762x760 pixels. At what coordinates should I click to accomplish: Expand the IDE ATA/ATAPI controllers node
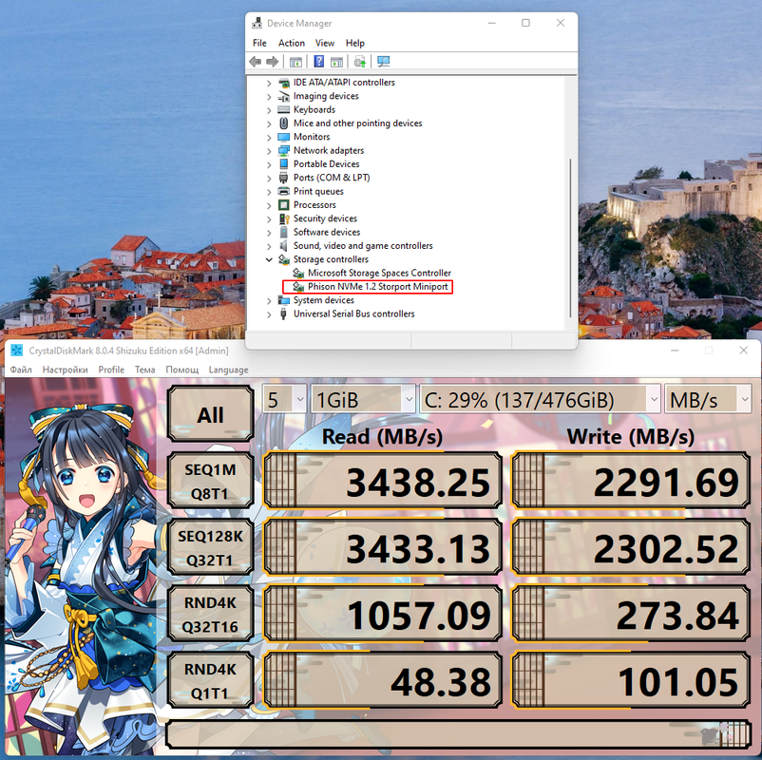tap(269, 83)
